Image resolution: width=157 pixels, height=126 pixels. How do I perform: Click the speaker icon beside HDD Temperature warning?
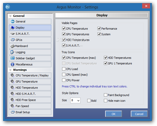coord(13,88)
